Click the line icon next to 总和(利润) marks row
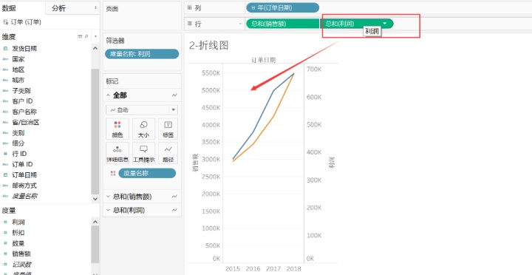Image resolution: width=532 pixels, height=275 pixels. click(x=174, y=210)
